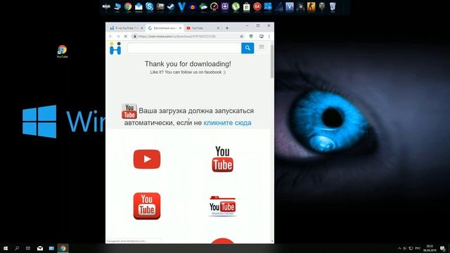The height and width of the screenshot is (253, 450).
Task: Open Task View on the taskbar
Action: [28, 248]
